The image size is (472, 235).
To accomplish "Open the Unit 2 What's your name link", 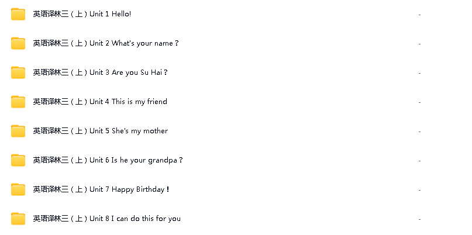I will pyautogui.click(x=106, y=43).
